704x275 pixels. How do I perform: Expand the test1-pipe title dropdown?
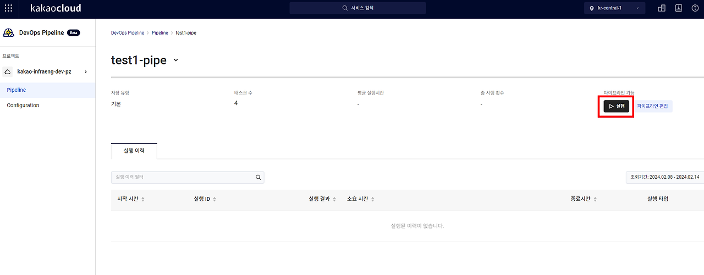click(176, 61)
